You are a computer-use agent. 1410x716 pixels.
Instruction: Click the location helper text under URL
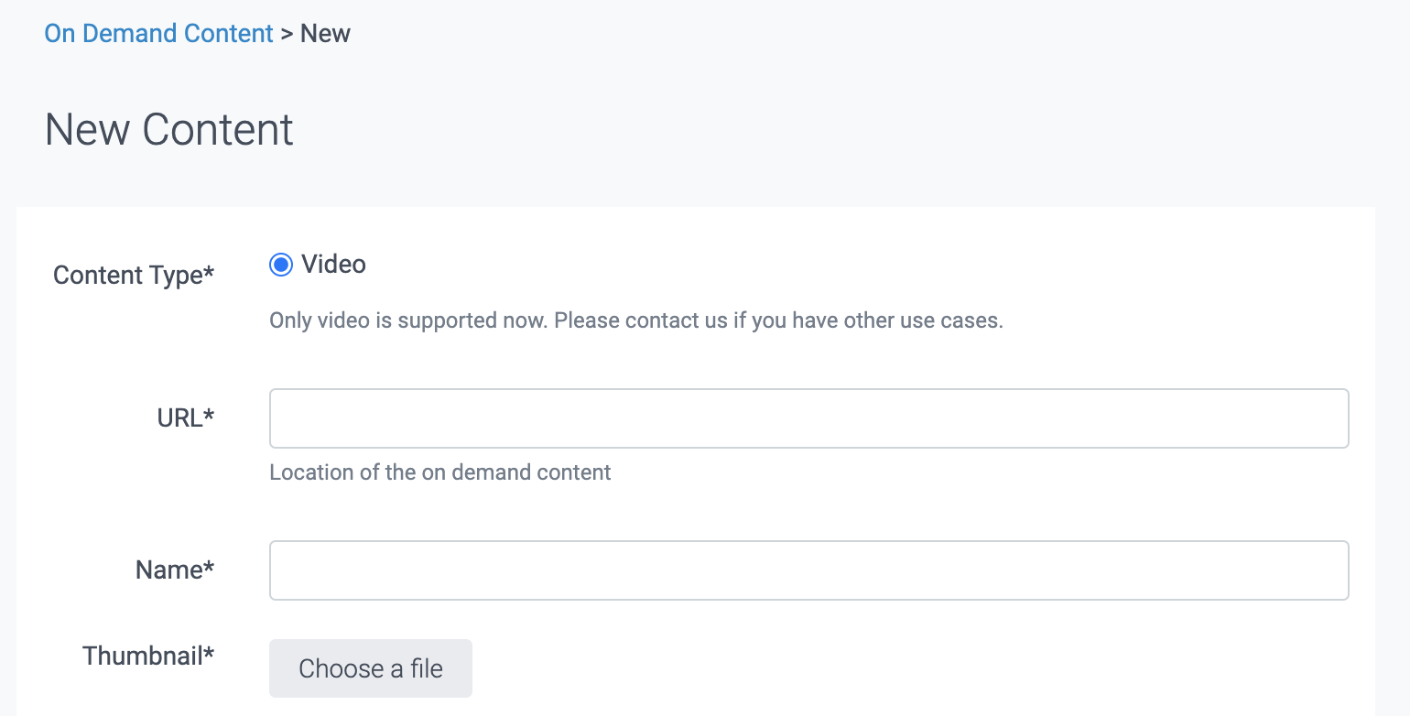[x=439, y=472]
